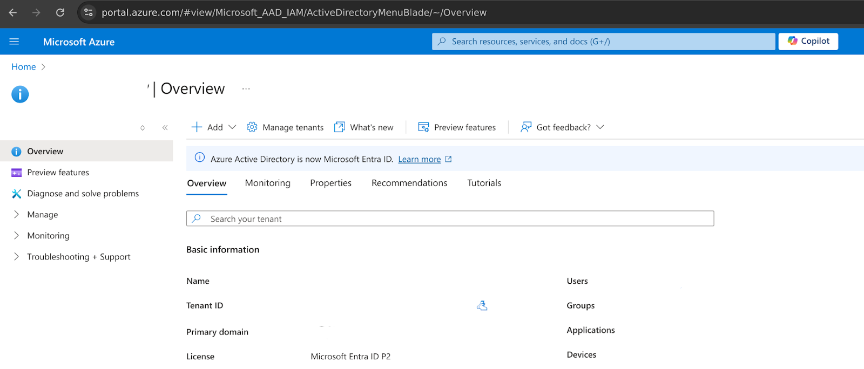The image size is (864, 369).
Task: Click the Users label
Action: click(577, 281)
